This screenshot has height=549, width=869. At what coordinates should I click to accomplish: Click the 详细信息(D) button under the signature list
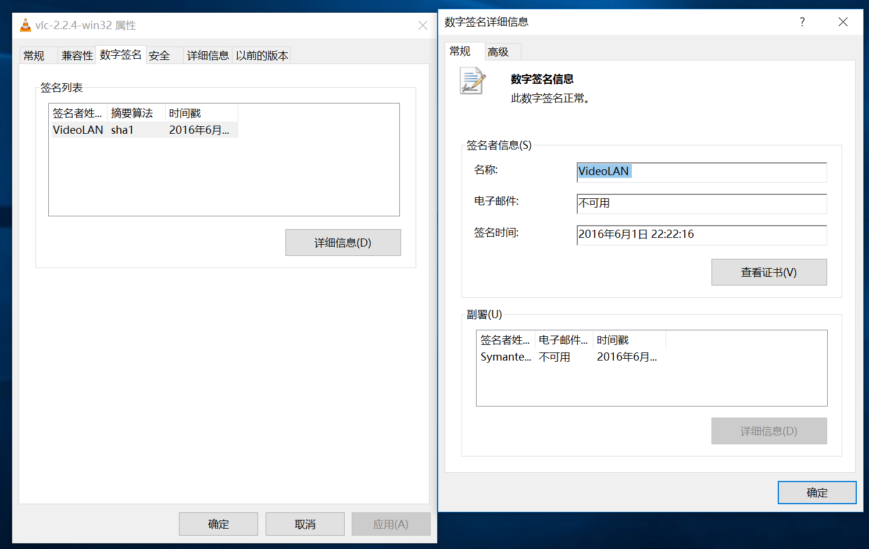[x=343, y=243]
